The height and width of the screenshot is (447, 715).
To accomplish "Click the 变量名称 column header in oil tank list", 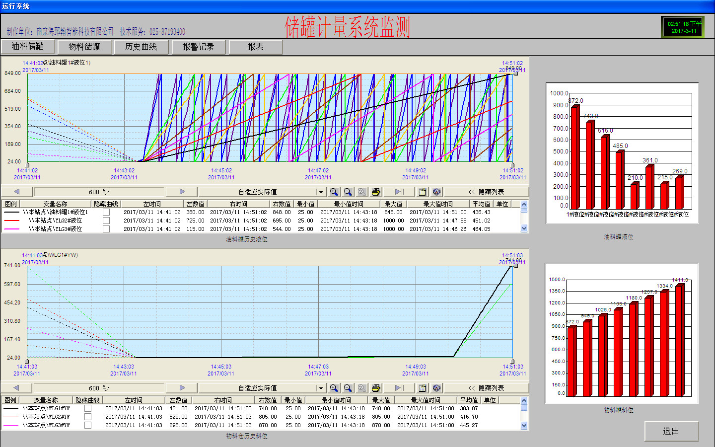I will [55, 204].
